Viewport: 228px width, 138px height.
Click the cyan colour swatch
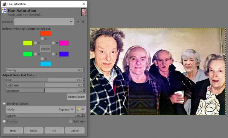pos(46,64)
